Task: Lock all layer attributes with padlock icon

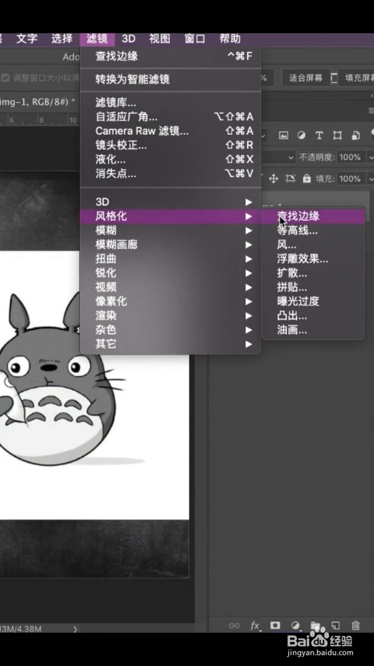Action: pyautogui.click(x=306, y=178)
